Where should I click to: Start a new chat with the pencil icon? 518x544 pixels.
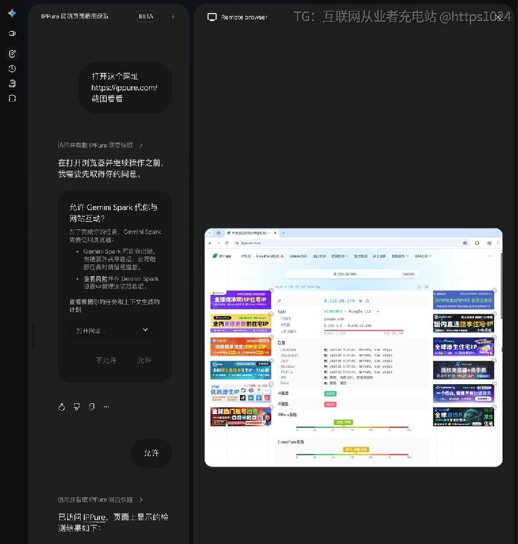point(12,54)
